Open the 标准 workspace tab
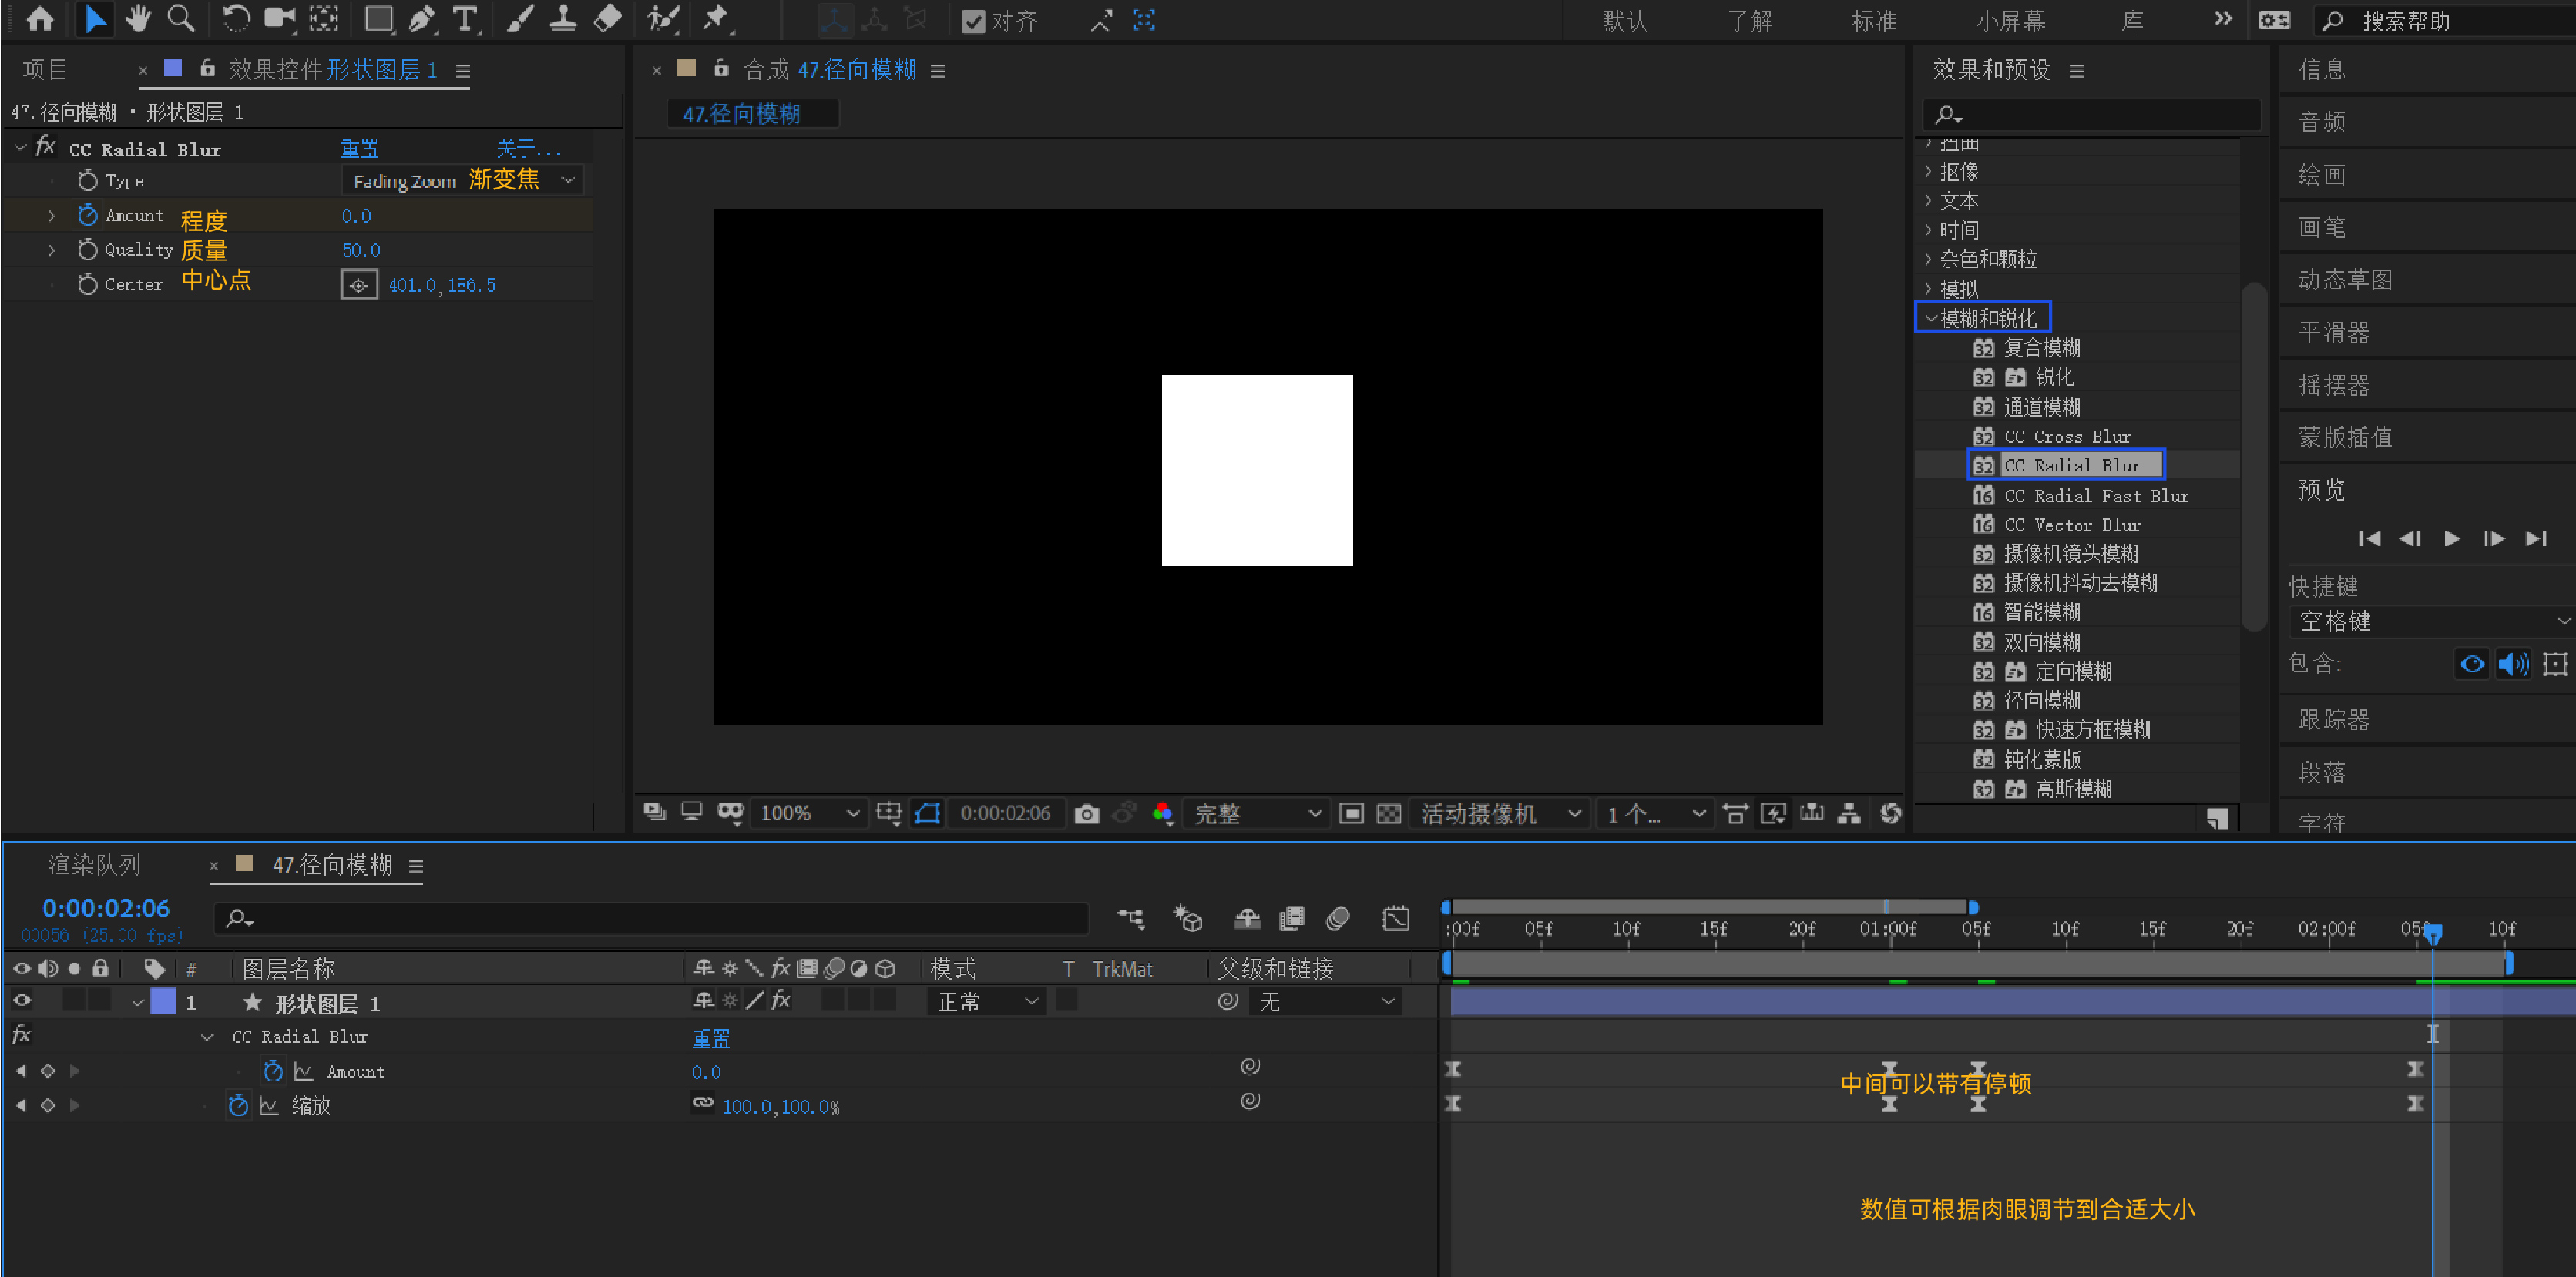The height and width of the screenshot is (1277, 2576). point(1873,20)
